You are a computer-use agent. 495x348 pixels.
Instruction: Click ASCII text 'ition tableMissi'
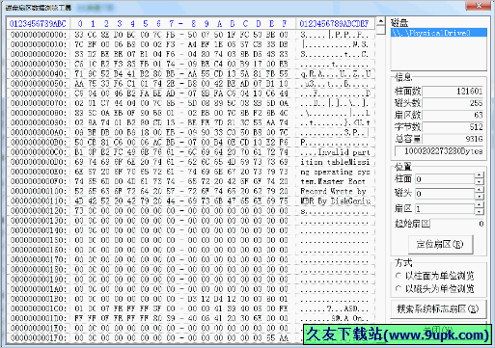(x=335, y=162)
